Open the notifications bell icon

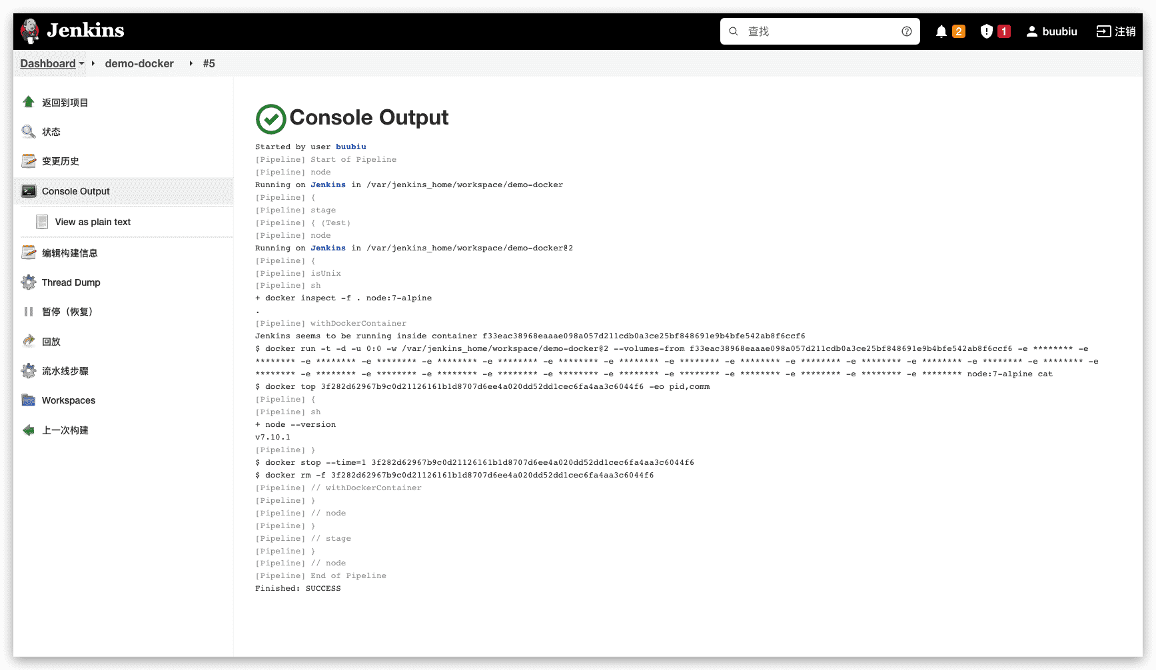941,31
